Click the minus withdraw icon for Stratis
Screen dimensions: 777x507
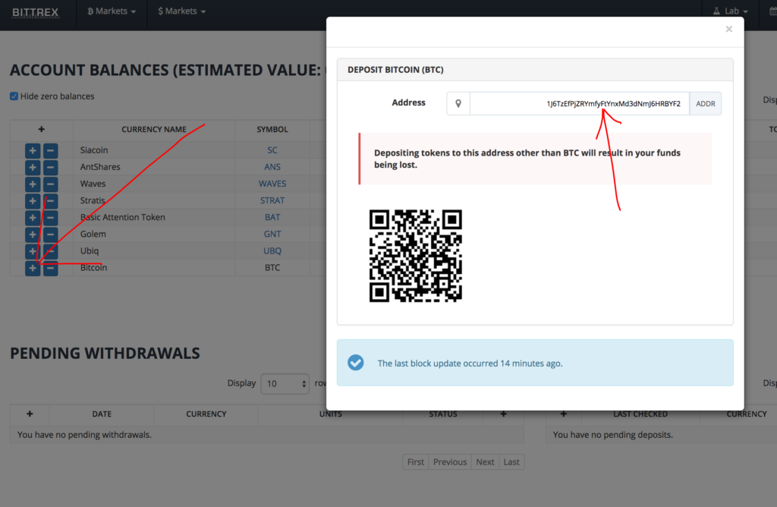pyautogui.click(x=51, y=201)
